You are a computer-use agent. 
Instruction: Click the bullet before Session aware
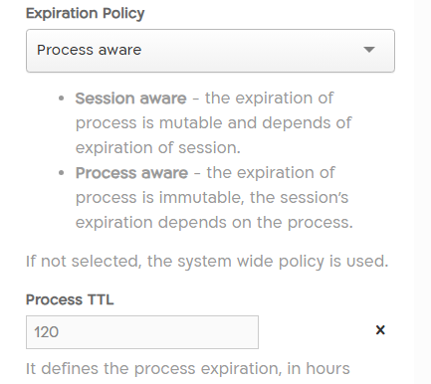pos(61,98)
